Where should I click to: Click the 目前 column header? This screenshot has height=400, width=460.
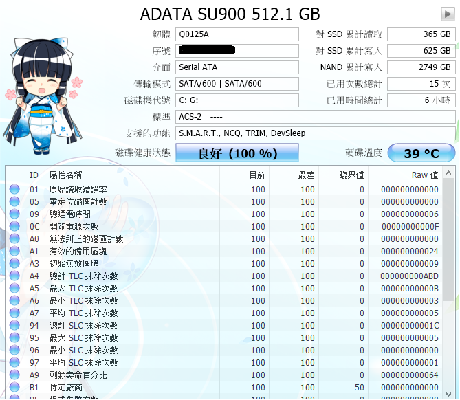(244, 175)
